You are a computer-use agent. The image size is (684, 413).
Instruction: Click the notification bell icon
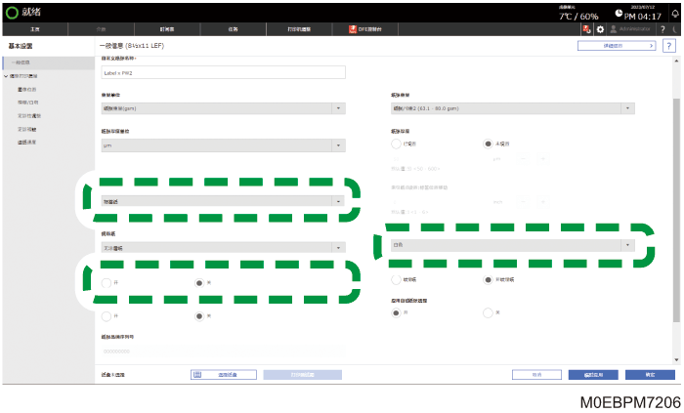[x=675, y=14]
